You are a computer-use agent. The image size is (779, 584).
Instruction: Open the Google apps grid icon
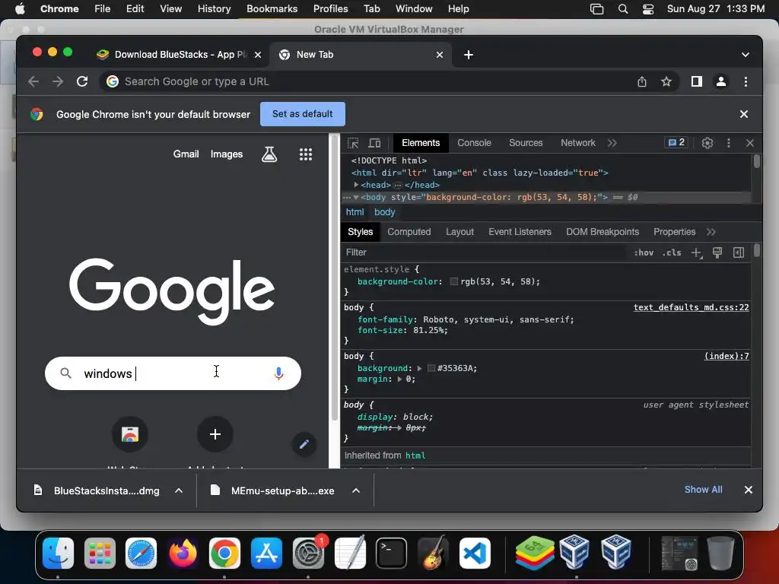coord(306,154)
